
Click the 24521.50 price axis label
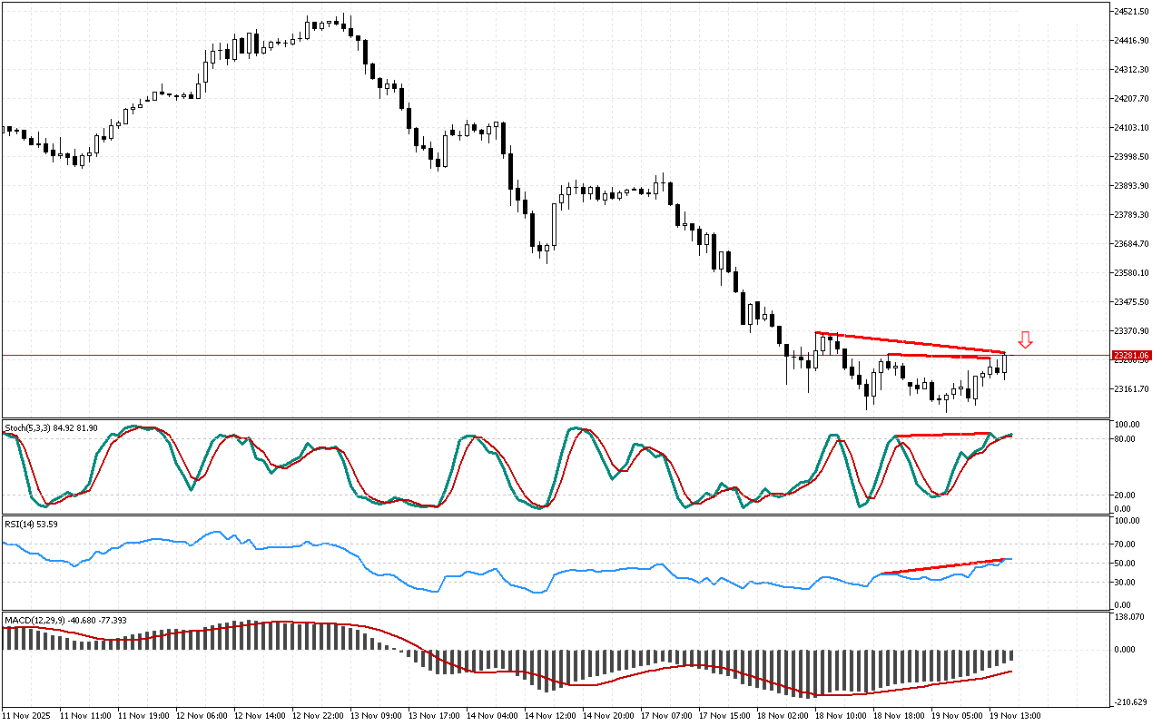pyautogui.click(x=1130, y=11)
